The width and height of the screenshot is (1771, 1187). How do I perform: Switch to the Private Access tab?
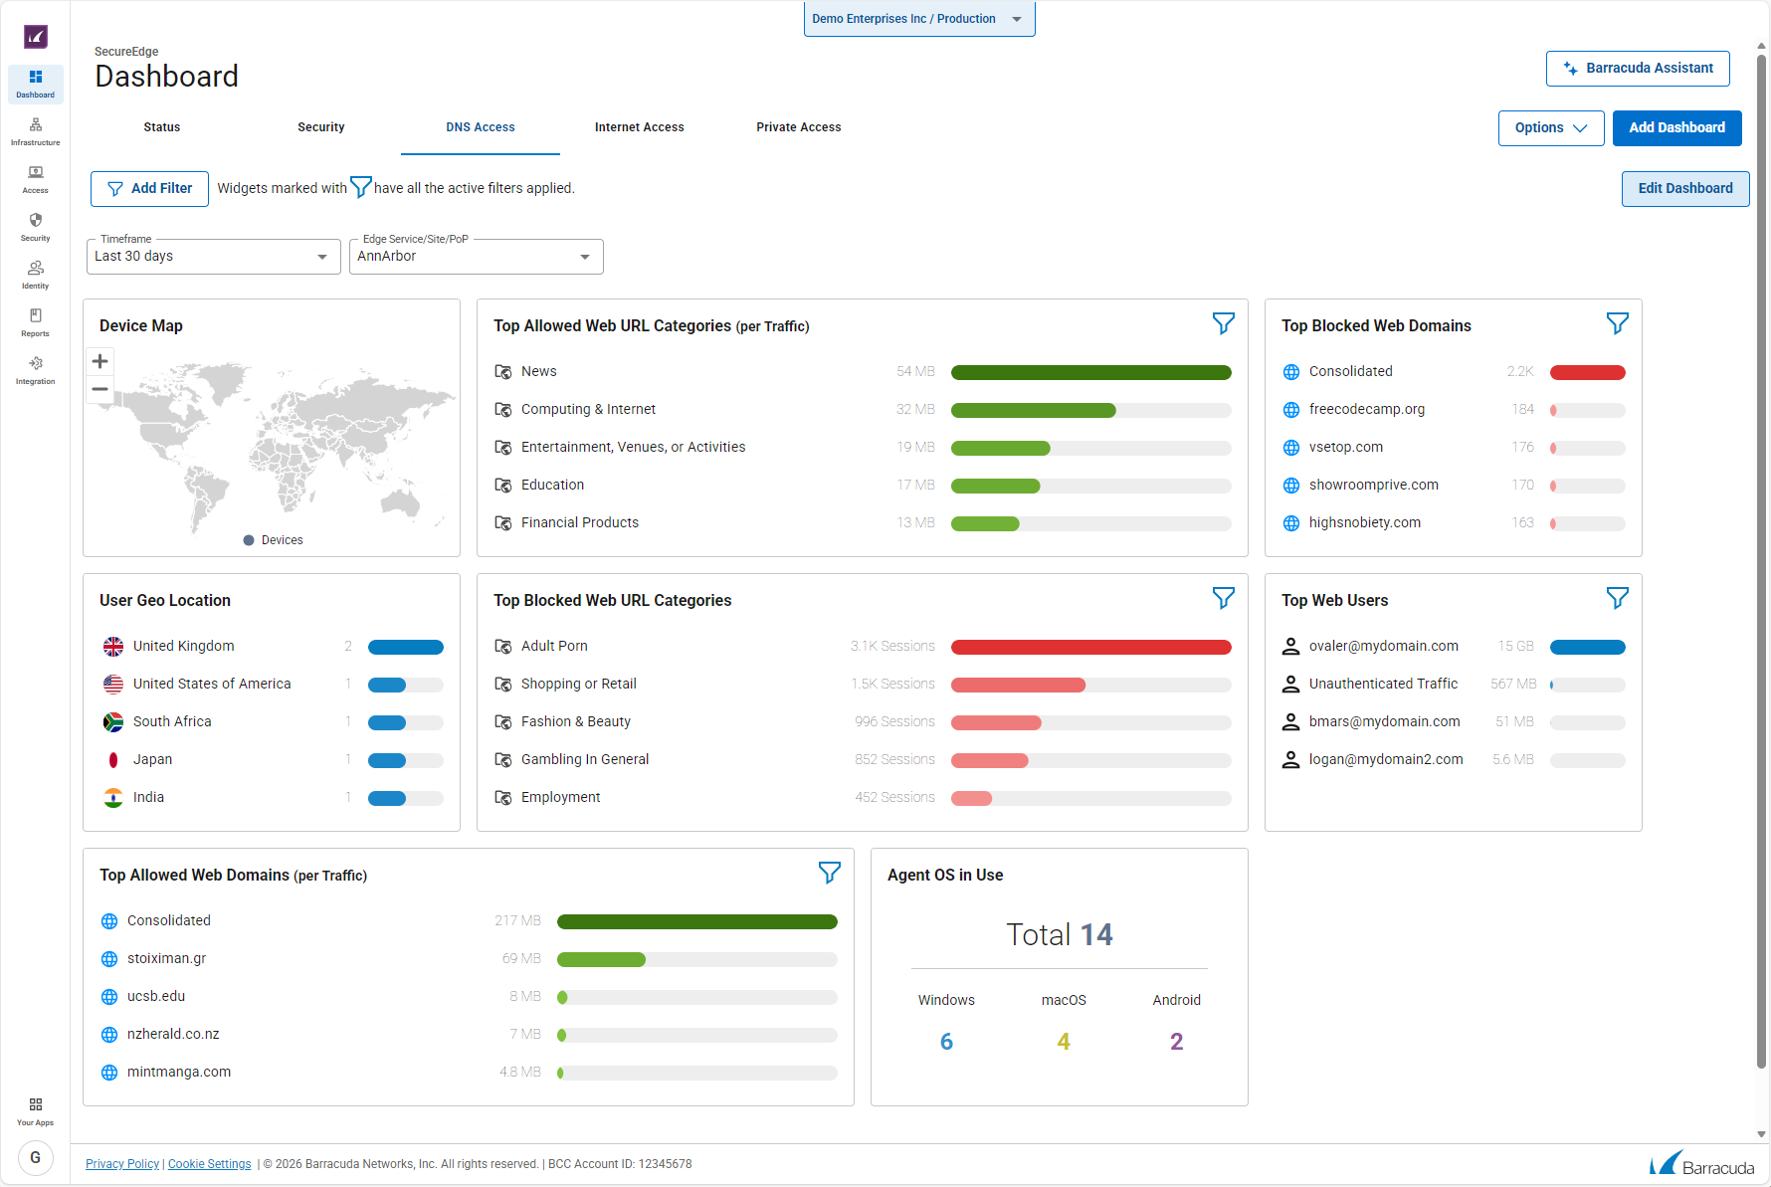[798, 127]
